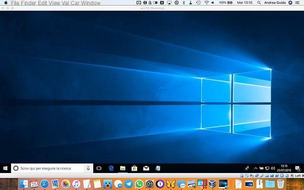Open the Edit menu
Image resolution: width=304 pixels, height=190 pixels.
(43, 3)
